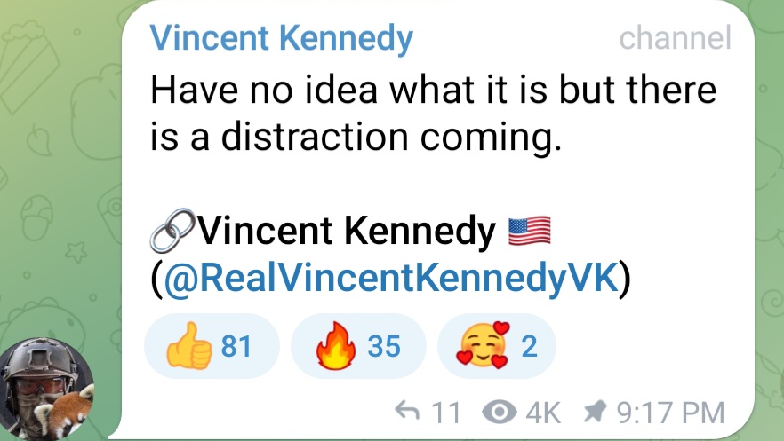The image size is (784, 441).
Task: Click the US flag emoji
Action: click(x=530, y=232)
